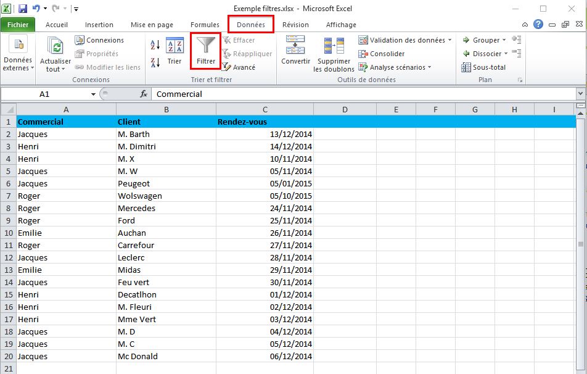Open the Fichier tab
The width and height of the screenshot is (587, 374).
18,25
